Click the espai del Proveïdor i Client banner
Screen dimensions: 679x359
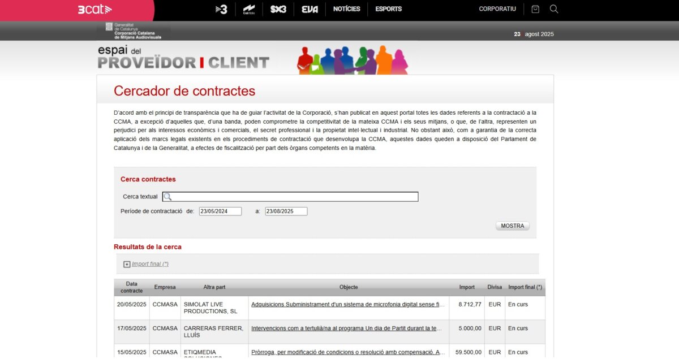tap(183, 58)
